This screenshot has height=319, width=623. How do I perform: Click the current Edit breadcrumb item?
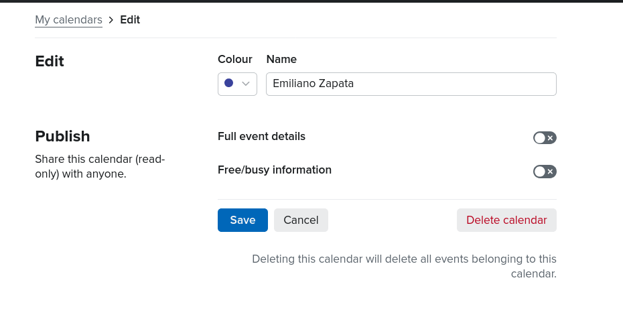coord(130,19)
